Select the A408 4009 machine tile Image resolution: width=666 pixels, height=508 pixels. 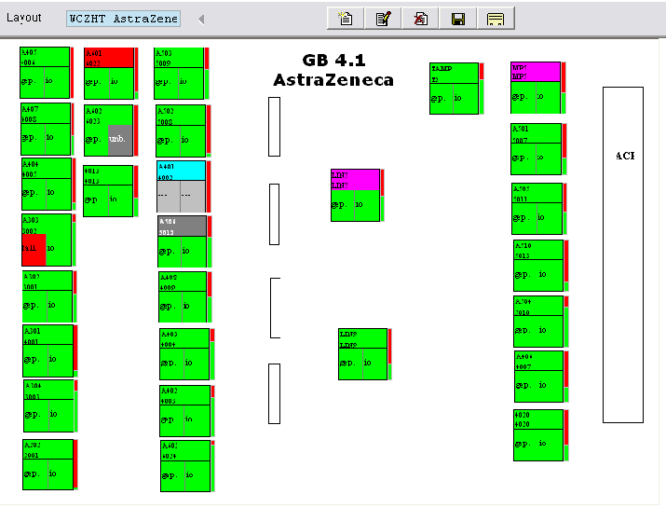[x=183, y=297]
